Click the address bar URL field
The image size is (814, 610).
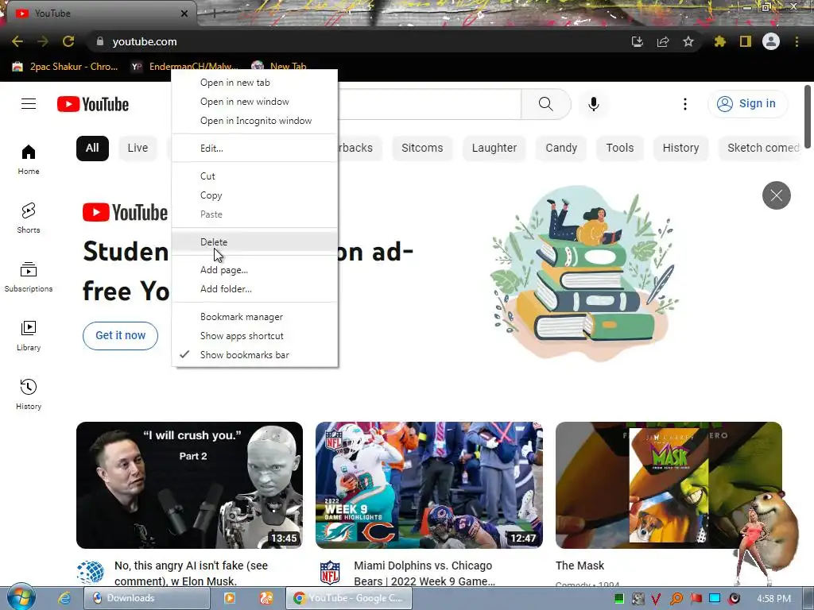359,41
